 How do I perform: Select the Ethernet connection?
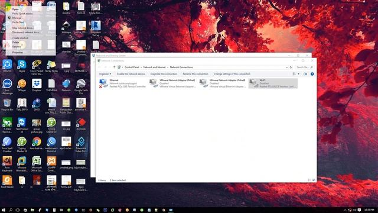point(122,83)
